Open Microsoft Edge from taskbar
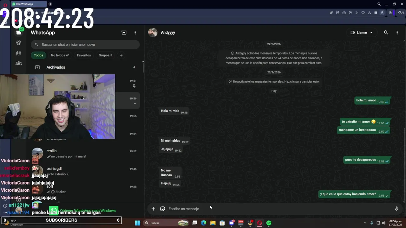406x228 pixels. 204,223
